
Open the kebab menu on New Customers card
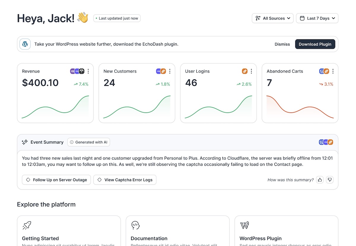[x=169, y=71]
